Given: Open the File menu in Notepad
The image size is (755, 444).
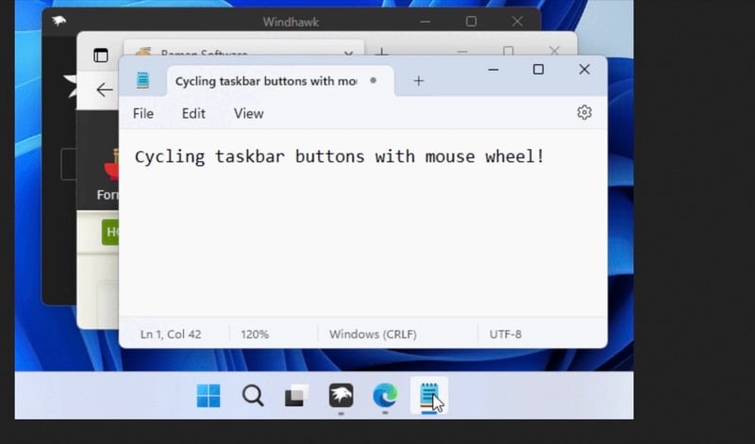Looking at the screenshot, I should (143, 113).
